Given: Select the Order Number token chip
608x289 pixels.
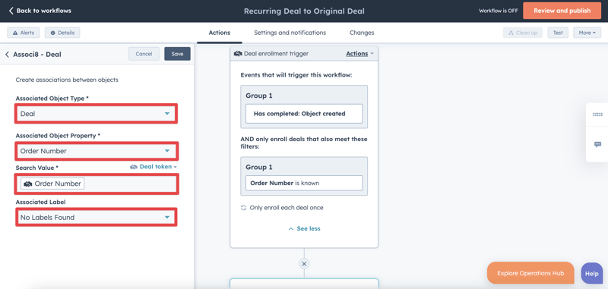Looking at the screenshot, I should (x=52, y=184).
